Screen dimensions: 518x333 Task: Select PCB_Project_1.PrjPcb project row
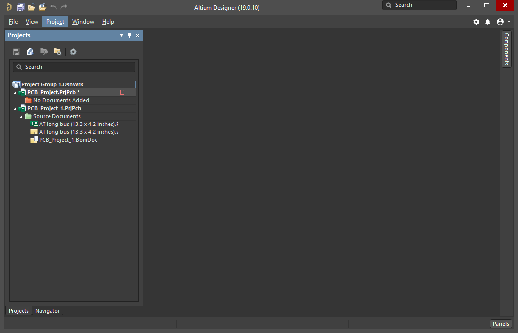[x=74, y=109]
